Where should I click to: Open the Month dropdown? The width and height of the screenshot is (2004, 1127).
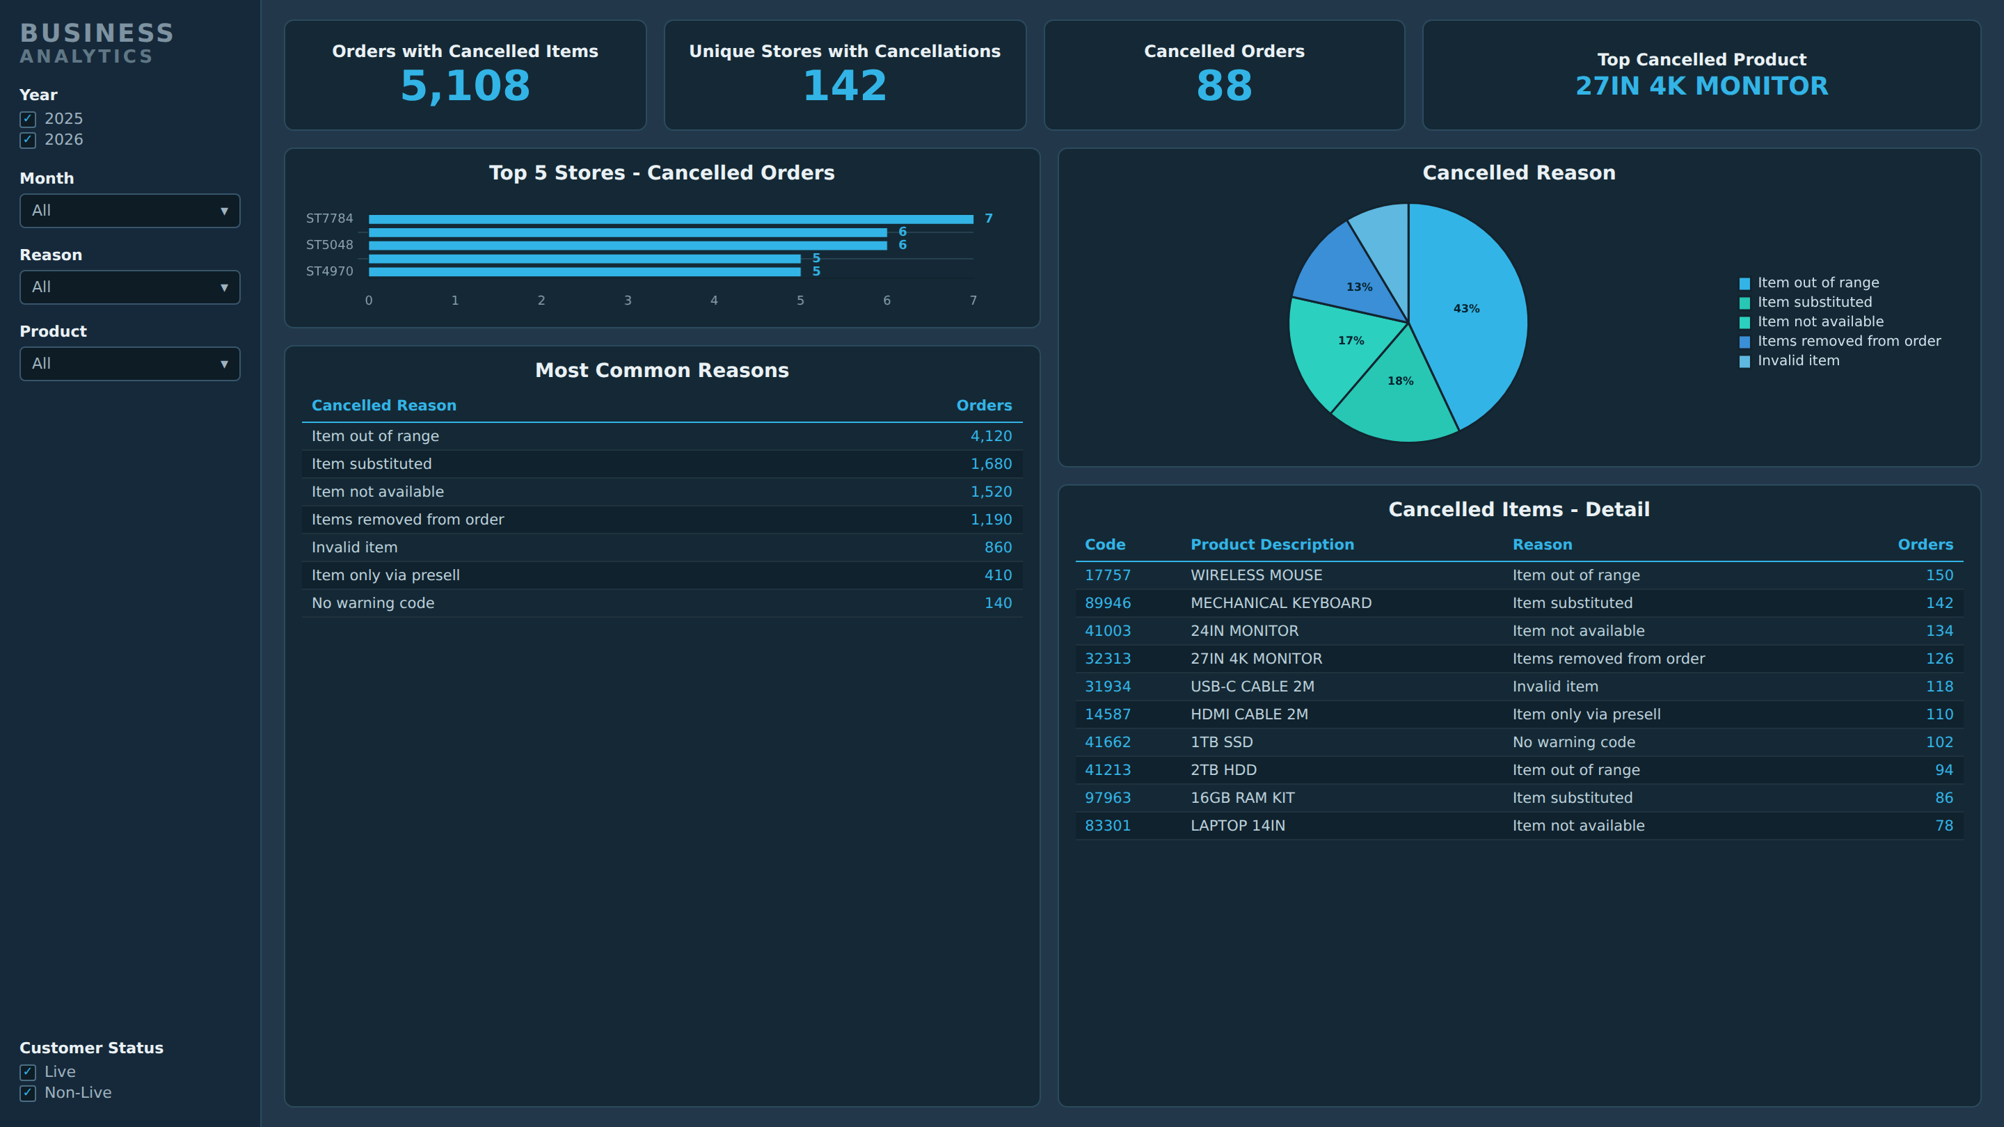[x=130, y=211]
